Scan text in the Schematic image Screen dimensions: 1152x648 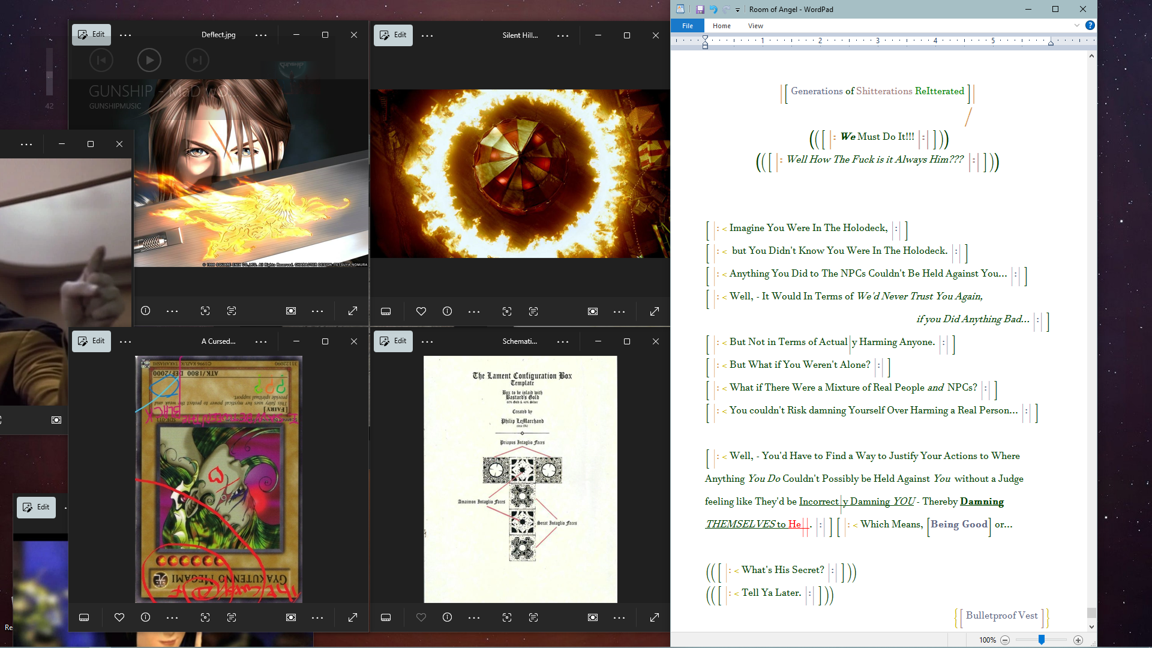tap(533, 617)
